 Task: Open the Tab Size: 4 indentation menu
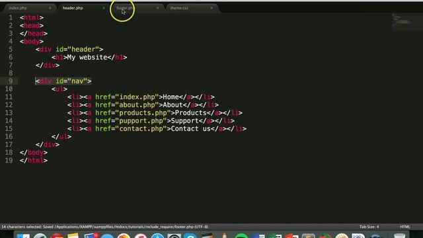(x=369, y=227)
